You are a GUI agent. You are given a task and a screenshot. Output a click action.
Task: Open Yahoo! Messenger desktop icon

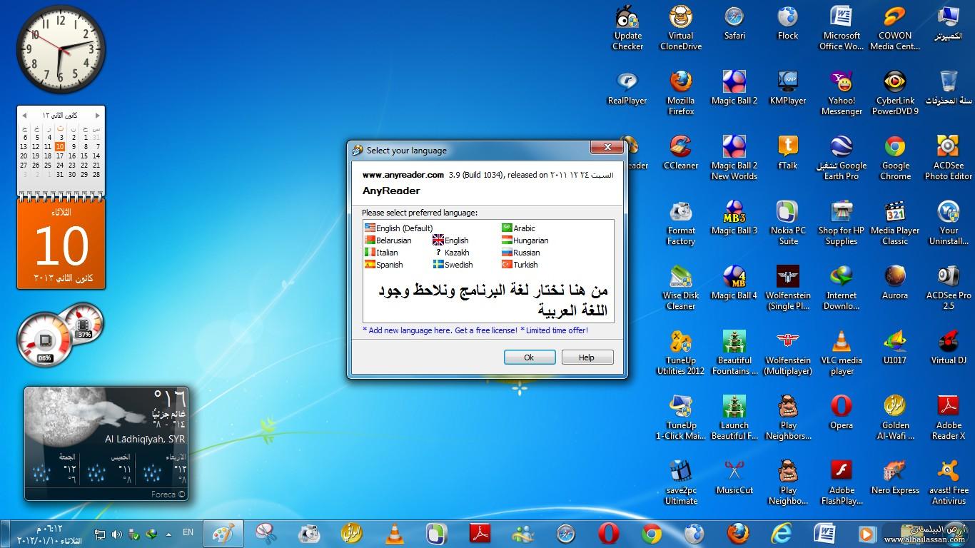(842, 93)
